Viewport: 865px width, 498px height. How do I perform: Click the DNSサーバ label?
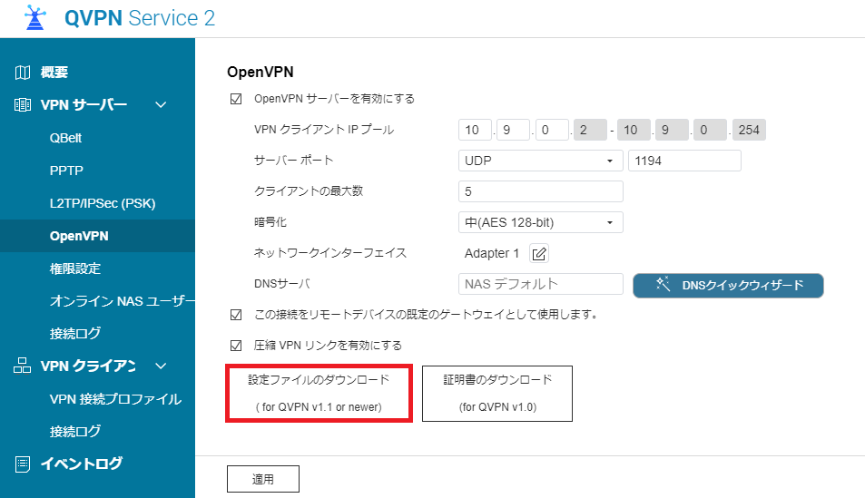282,284
